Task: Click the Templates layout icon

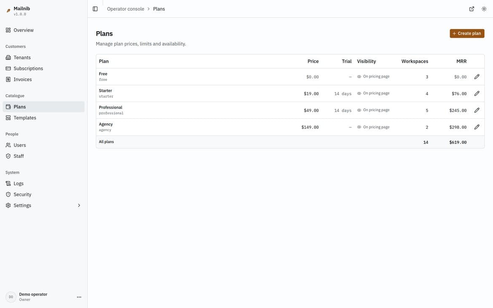Action: pos(8,118)
